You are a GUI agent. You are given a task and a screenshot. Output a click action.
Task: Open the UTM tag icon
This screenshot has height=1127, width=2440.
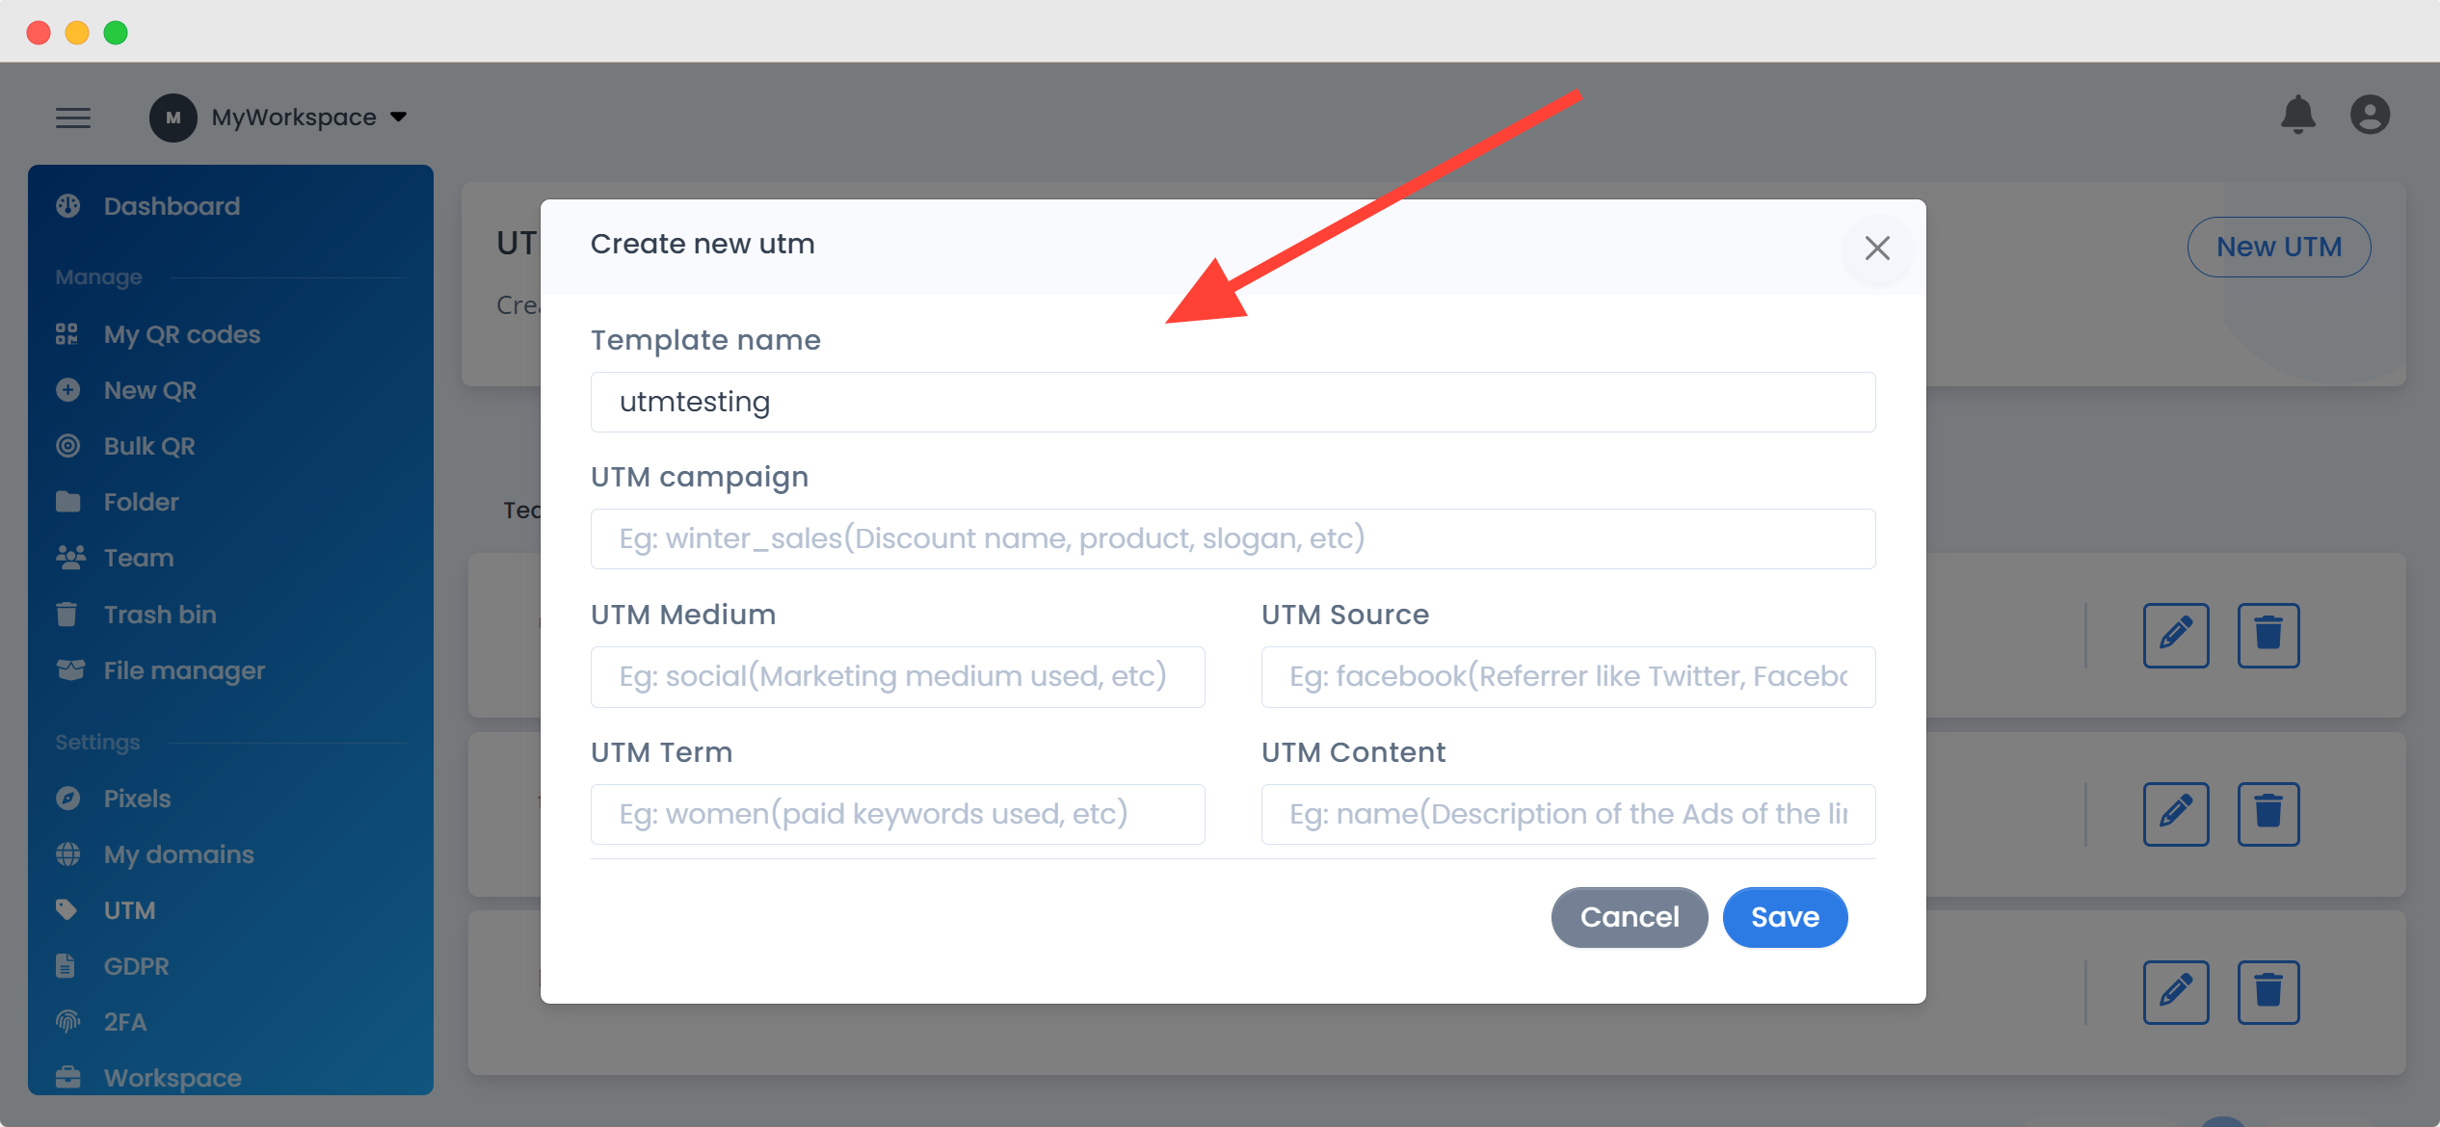click(68, 910)
